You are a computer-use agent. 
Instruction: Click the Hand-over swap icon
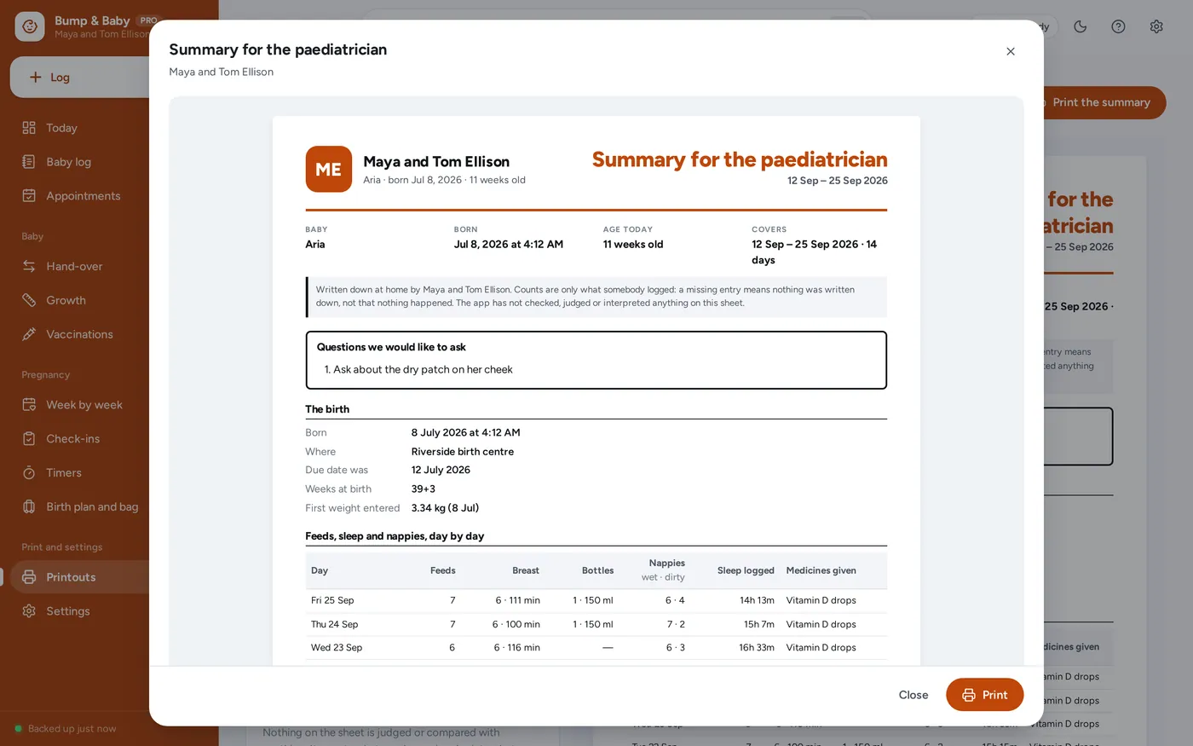tap(29, 266)
